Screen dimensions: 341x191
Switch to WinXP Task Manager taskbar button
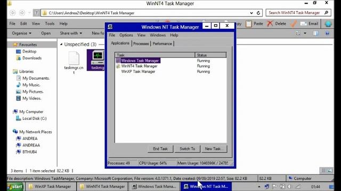tap(51, 186)
